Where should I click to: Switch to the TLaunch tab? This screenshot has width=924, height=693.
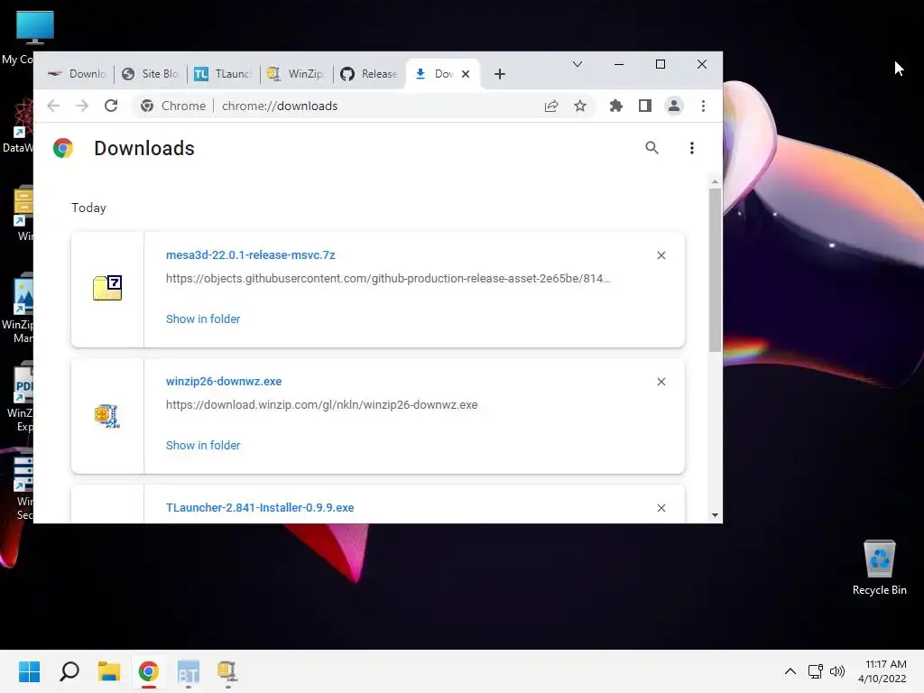coord(224,74)
